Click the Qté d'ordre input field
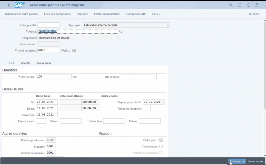 [x=54, y=77]
